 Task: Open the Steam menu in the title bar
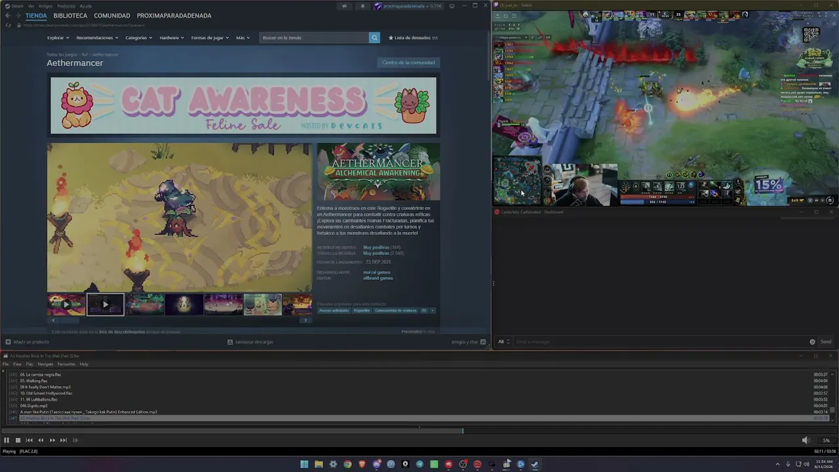pos(18,6)
